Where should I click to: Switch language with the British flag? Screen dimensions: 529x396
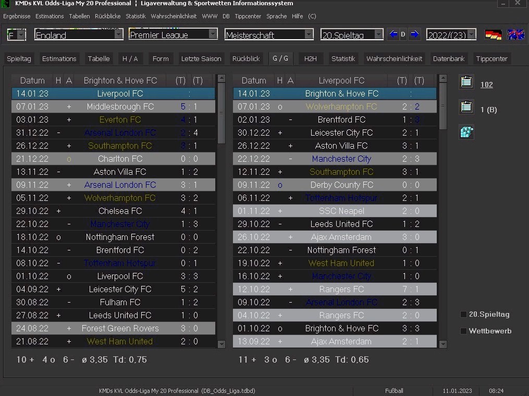[x=516, y=34]
